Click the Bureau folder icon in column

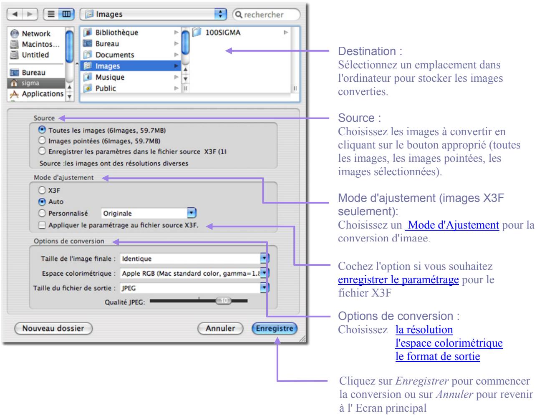87,44
